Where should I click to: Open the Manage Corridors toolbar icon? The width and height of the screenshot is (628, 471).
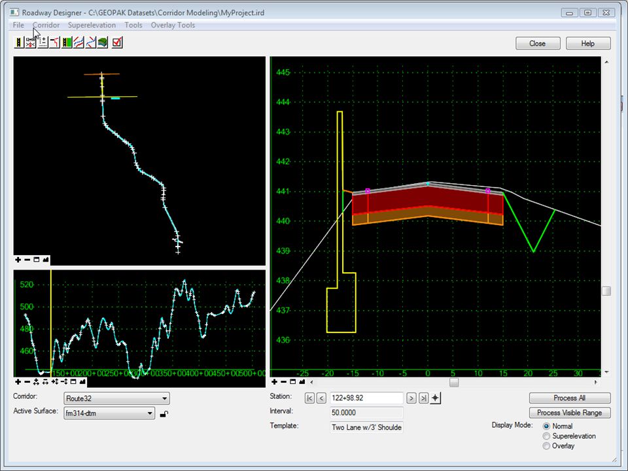(x=18, y=42)
